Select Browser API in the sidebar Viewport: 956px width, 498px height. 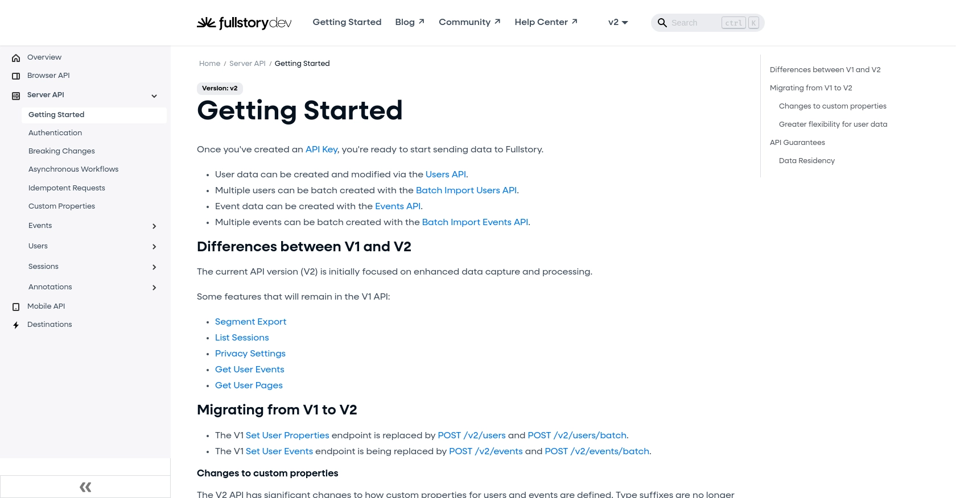(48, 76)
